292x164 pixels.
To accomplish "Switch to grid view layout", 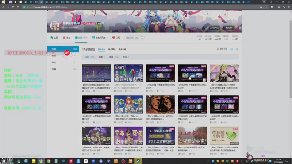I will coord(232,49).
